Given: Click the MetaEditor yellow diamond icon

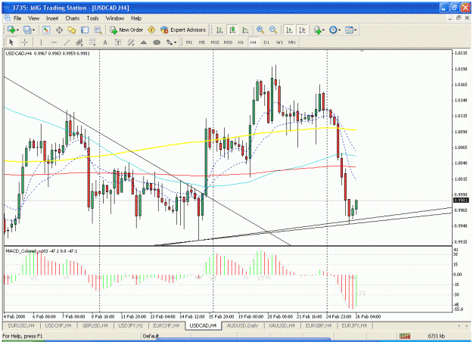Looking at the screenshot, I should (151, 30).
